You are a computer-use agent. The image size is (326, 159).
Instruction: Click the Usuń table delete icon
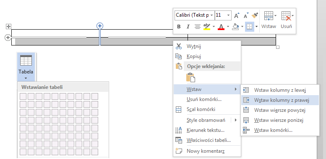[x=286, y=16]
